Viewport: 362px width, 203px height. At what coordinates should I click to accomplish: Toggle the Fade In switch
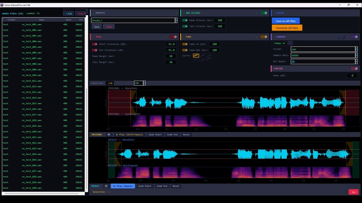pos(185,44)
